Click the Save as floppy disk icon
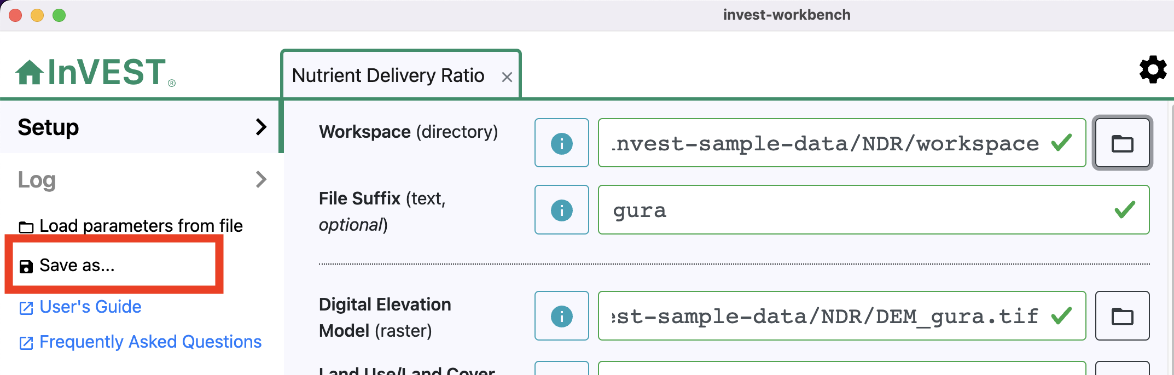 26,266
